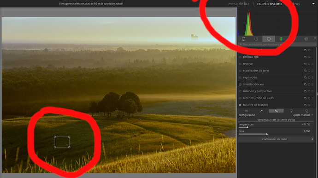Reset the película rgb module parameters
The height and width of the screenshot is (178, 318).
[309, 57]
